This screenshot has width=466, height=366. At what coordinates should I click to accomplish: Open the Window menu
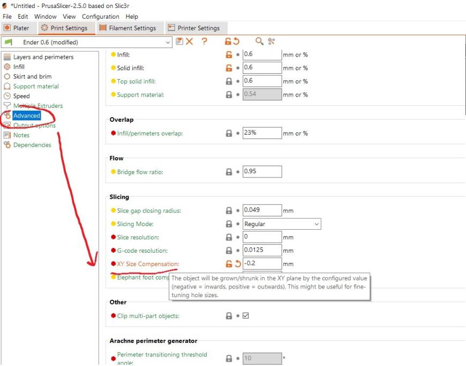pyautogui.click(x=45, y=17)
